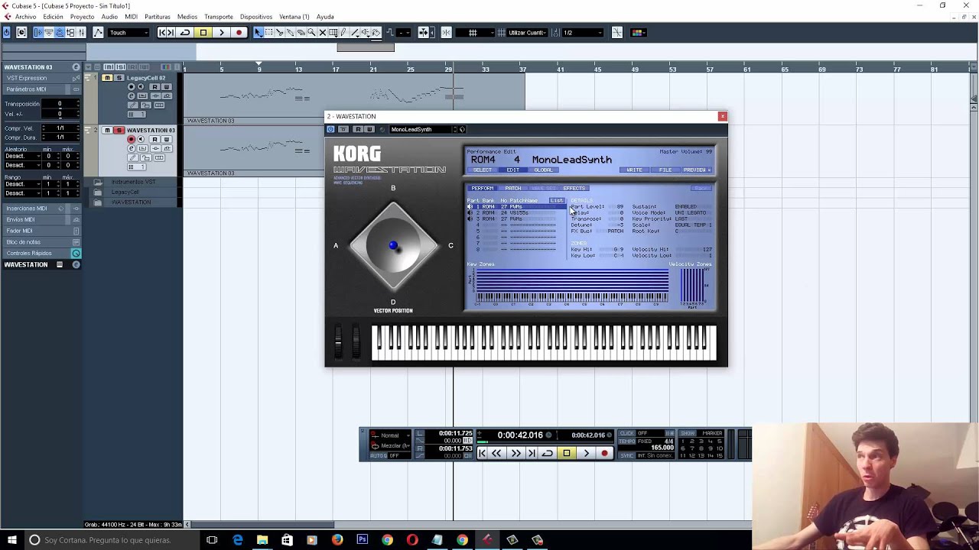
Task: Select the Zoom magnifier tool
Action: point(311,32)
